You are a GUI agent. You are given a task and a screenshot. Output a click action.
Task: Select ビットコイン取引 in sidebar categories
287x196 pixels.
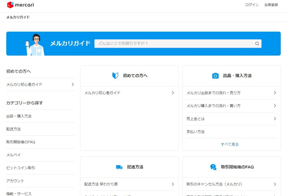pos(20,168)
